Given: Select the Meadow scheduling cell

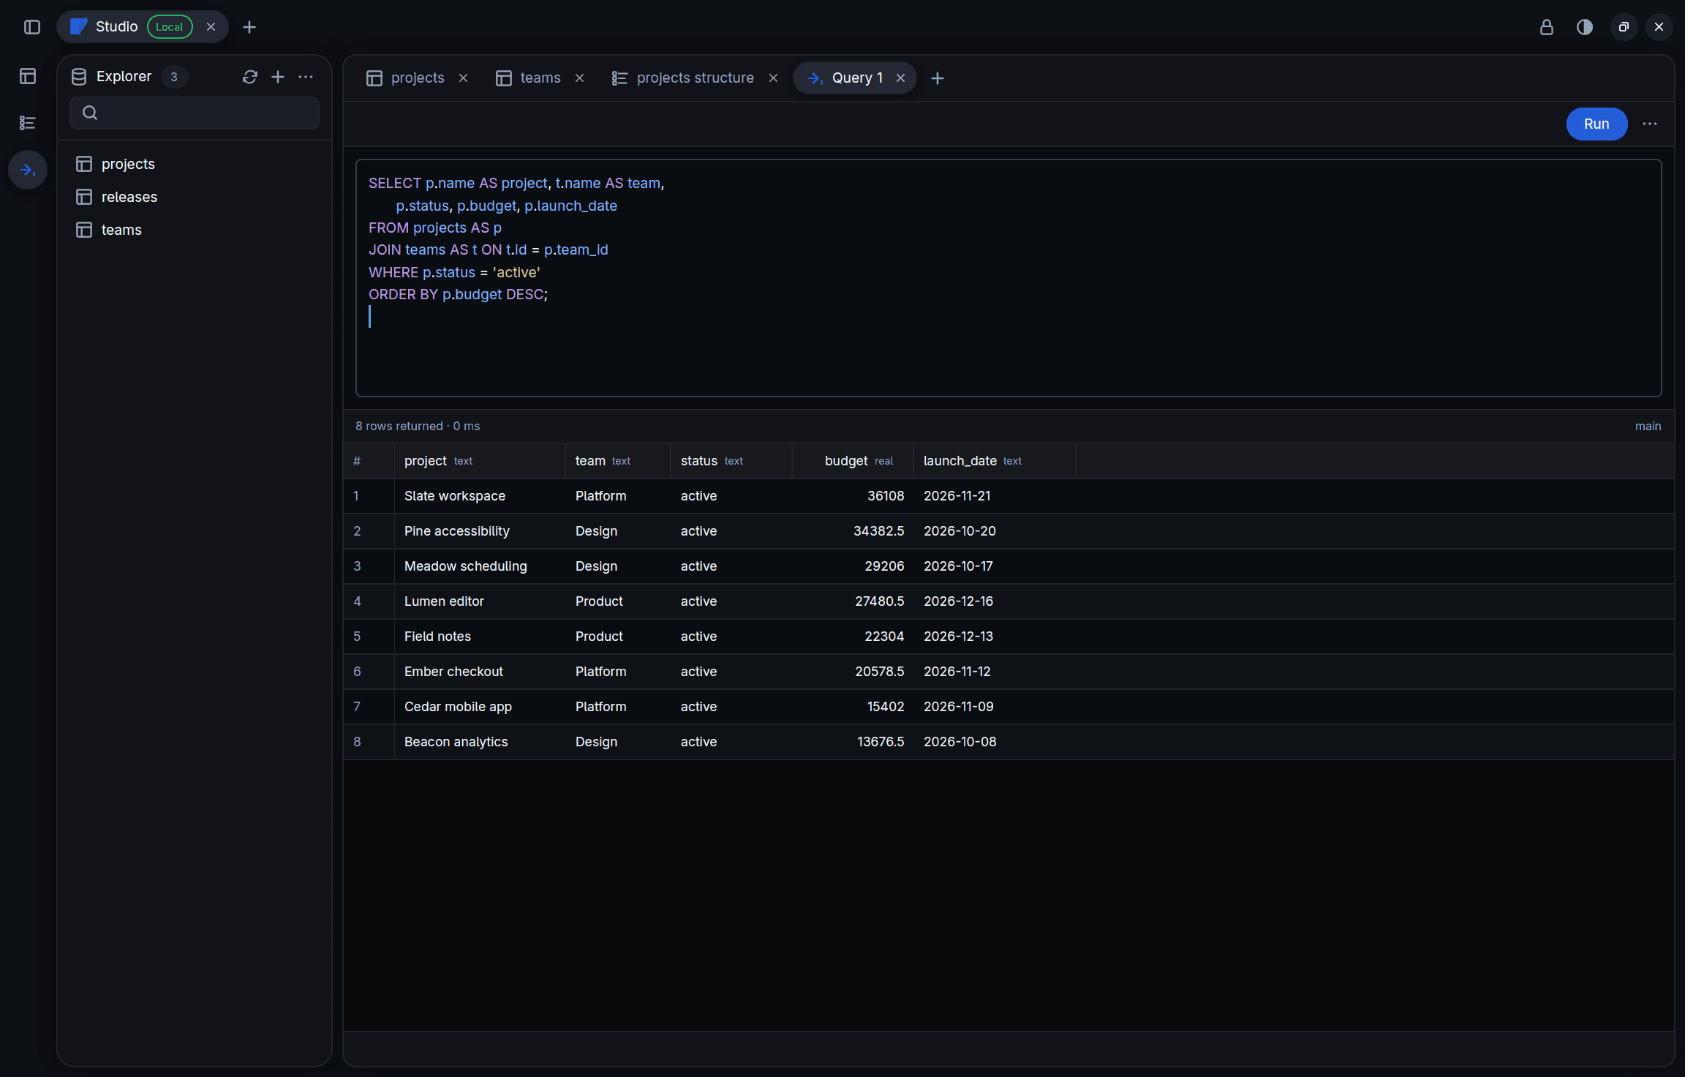Looking at the screenshot, I should [480, 566].
